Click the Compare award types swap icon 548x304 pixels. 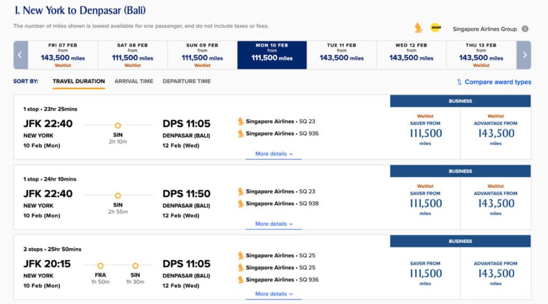[x=459, y=82]
